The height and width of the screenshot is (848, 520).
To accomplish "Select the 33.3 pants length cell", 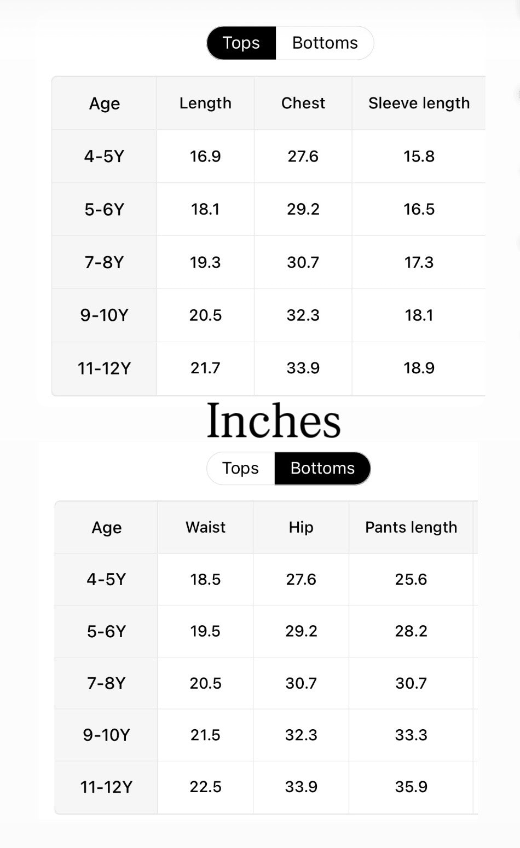I will [x=411, y=735].
